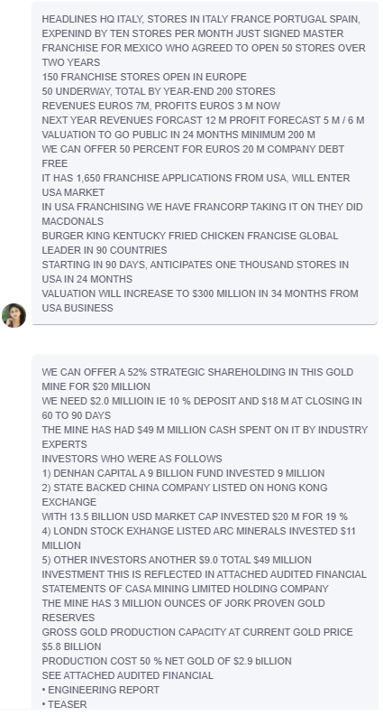Click the 'STARTING IN 90 DAYS' line
383x716 pixels.
(x=196, y=272)
